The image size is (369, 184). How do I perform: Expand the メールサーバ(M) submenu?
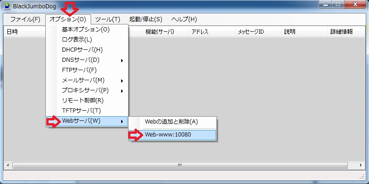click(87, 80)
